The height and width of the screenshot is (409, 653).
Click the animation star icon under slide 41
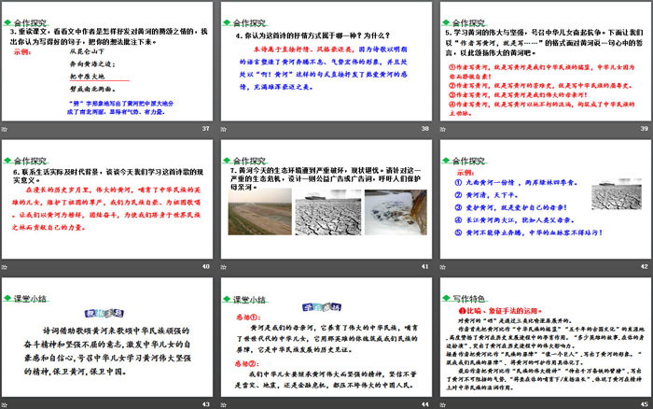224,267
